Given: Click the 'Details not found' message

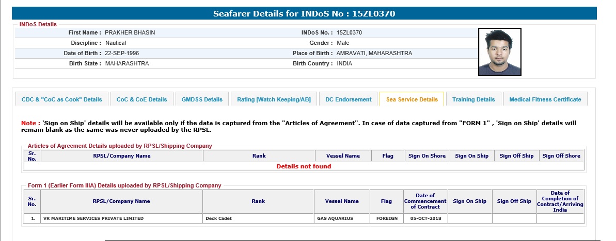Looking at the screenshot, I should (x=304, y=166).
